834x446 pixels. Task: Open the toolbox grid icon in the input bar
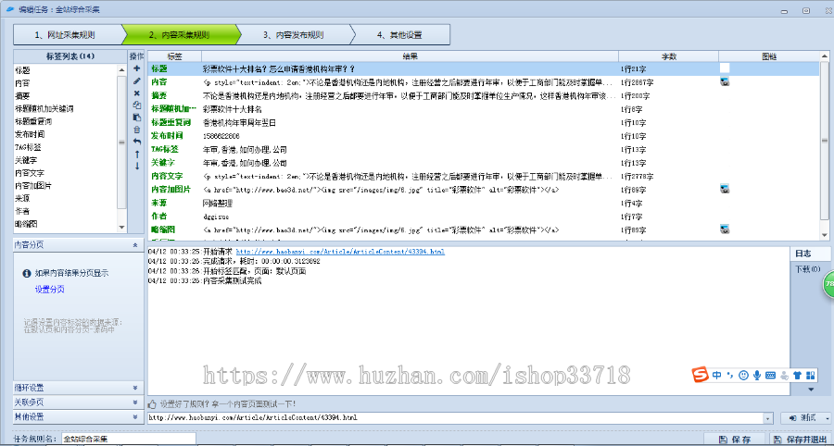coord(811,376)
